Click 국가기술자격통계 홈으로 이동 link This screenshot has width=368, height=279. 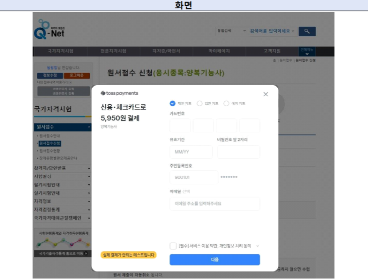[x=63, y=253]
